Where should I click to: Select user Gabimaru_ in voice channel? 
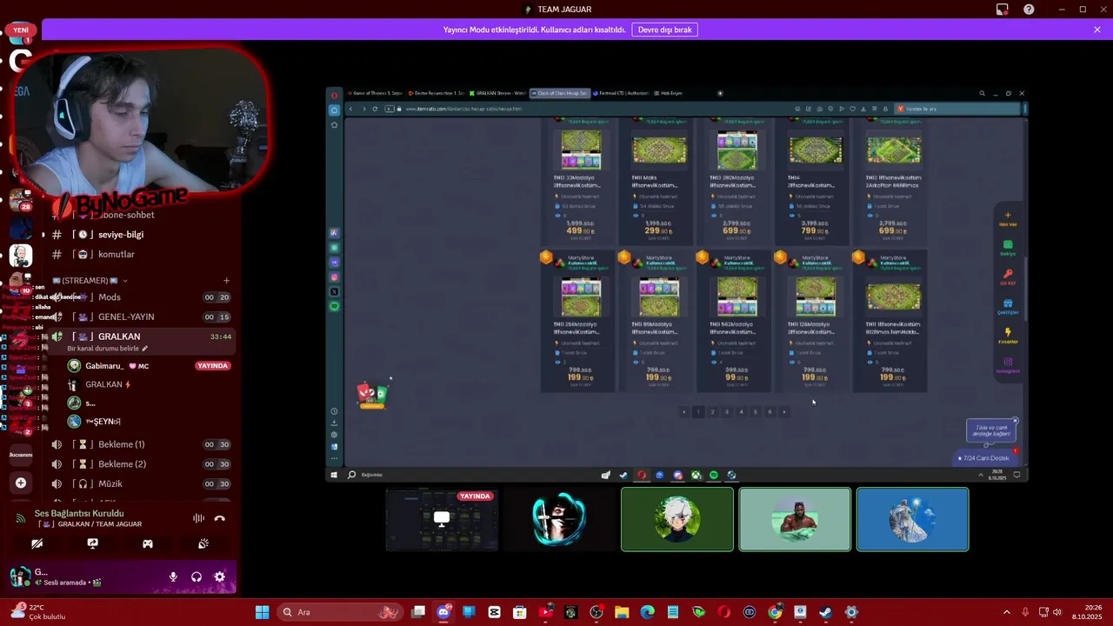(x=117, y=366)
